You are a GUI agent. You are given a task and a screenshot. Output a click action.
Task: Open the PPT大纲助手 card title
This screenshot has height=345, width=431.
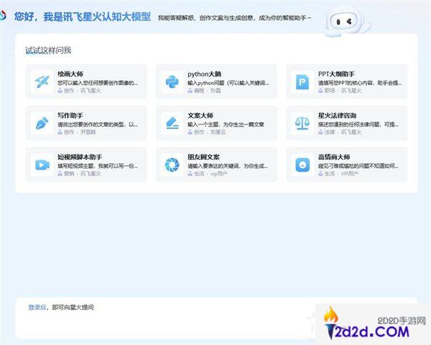pos(336,74)
